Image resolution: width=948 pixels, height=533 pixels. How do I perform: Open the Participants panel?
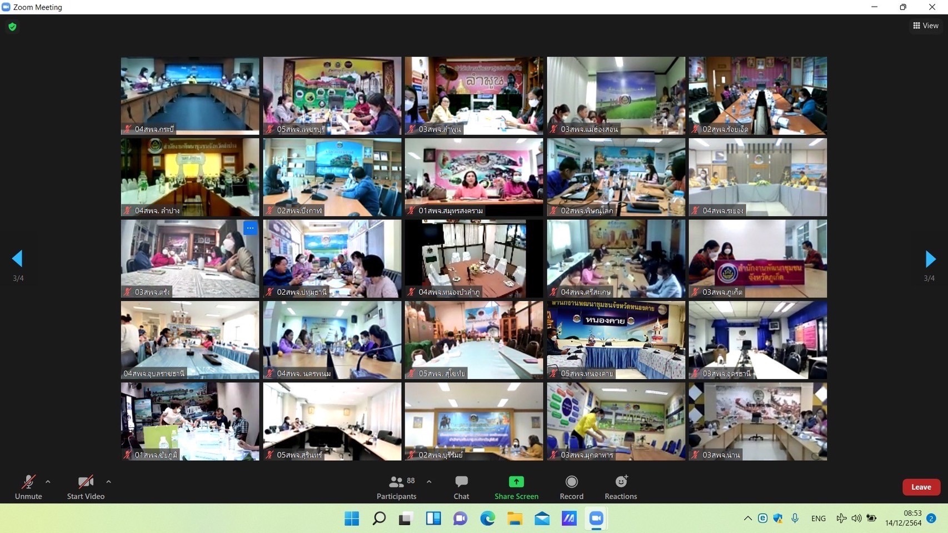[x=397, y=487]
